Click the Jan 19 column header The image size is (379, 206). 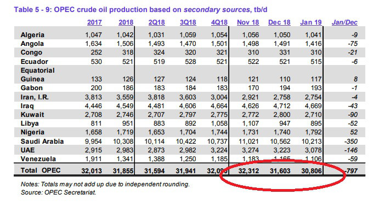pos(311,22)
